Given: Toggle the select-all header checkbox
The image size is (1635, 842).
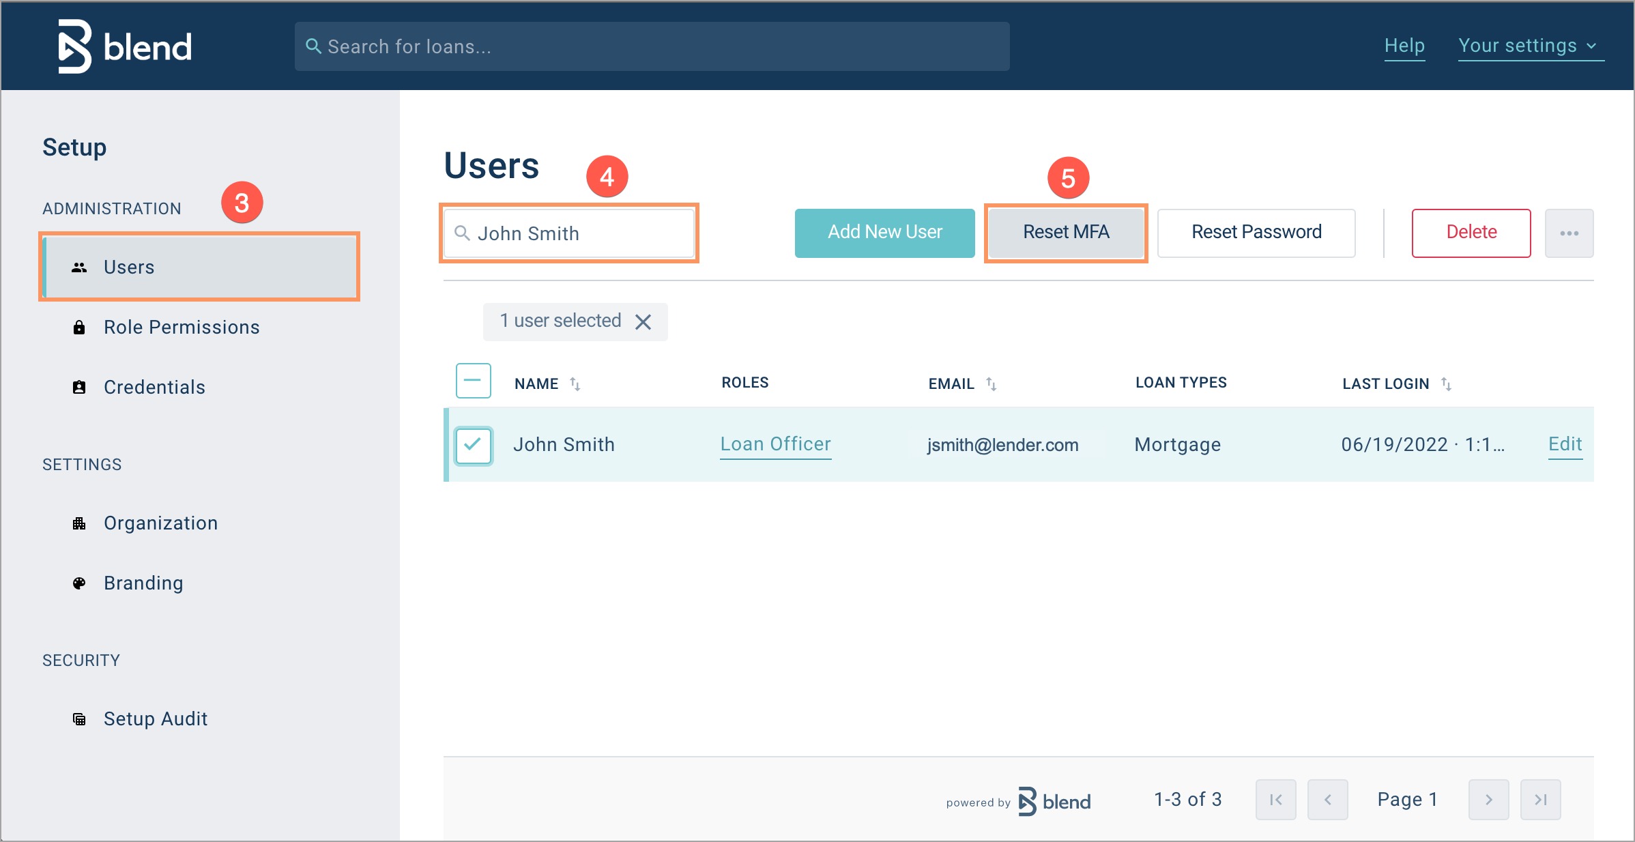Looking at the screenshot, I should pyautogui.click(x=473, y=381).
